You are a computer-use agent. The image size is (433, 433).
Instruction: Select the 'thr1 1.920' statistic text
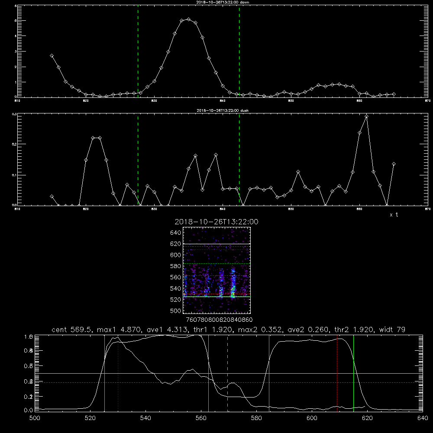[x=212, y=330]
